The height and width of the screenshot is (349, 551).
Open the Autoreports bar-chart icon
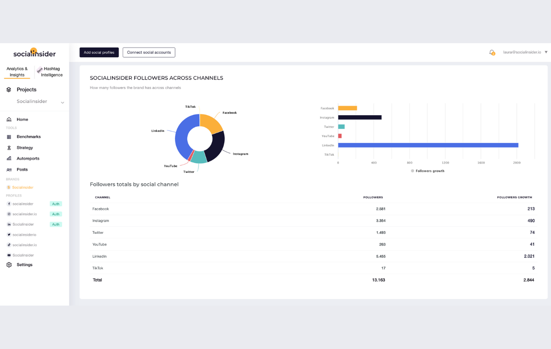pos(9,158)
